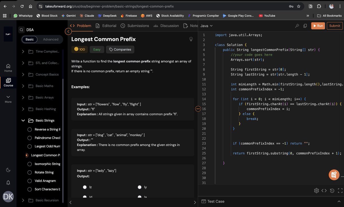344x207 pixels.
Task: Go to Home in left sidebar
Action: coord(8,68)
